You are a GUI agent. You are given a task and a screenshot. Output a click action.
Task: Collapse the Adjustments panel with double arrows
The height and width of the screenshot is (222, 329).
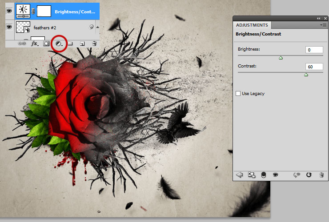coord(319,19)
